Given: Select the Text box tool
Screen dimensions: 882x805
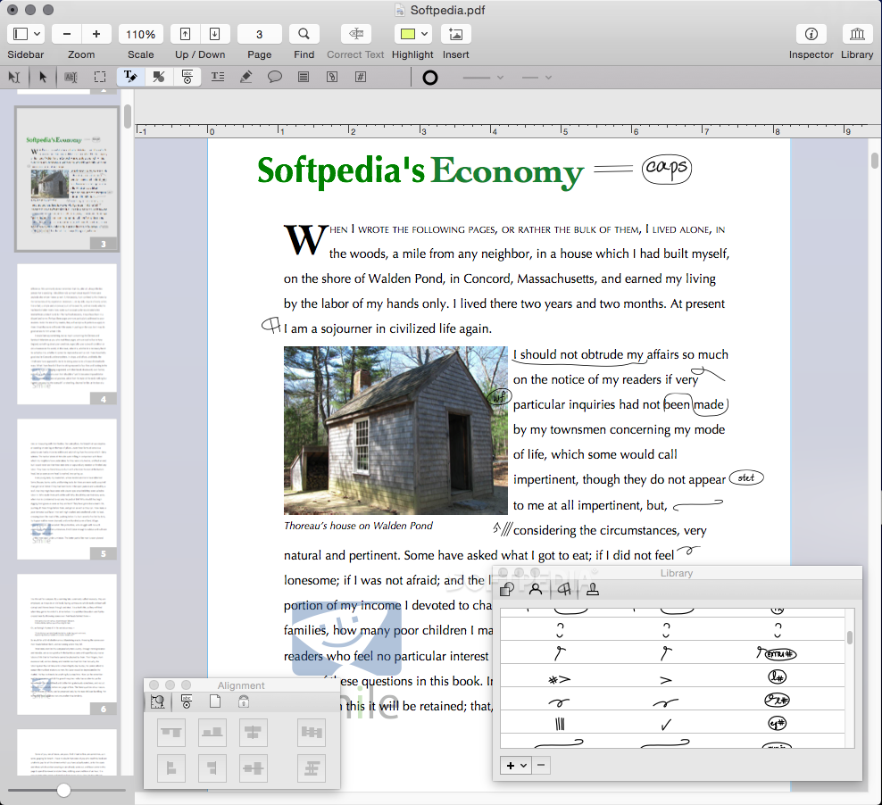Looking at the screenshot, I should 218,77.
